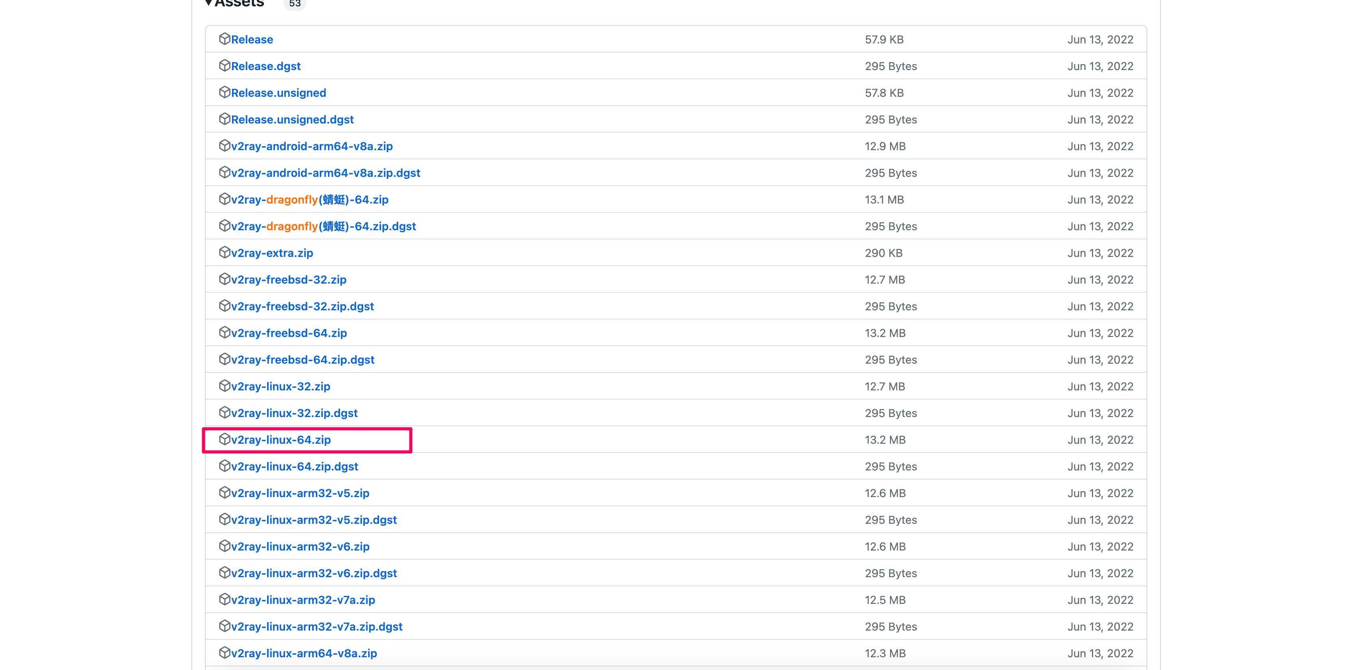
Task: Click Jun 13, 2022 date in v2ray-linux-64.zip row
Action: pyautogui.click(x=1100, y=440)
